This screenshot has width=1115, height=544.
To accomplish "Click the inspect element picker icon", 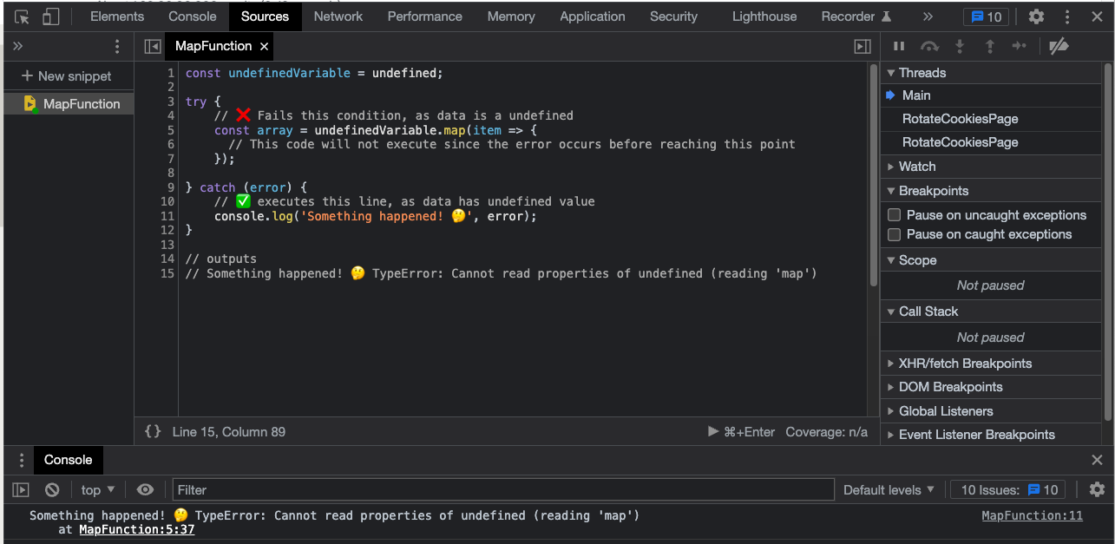I will point(23,16).
